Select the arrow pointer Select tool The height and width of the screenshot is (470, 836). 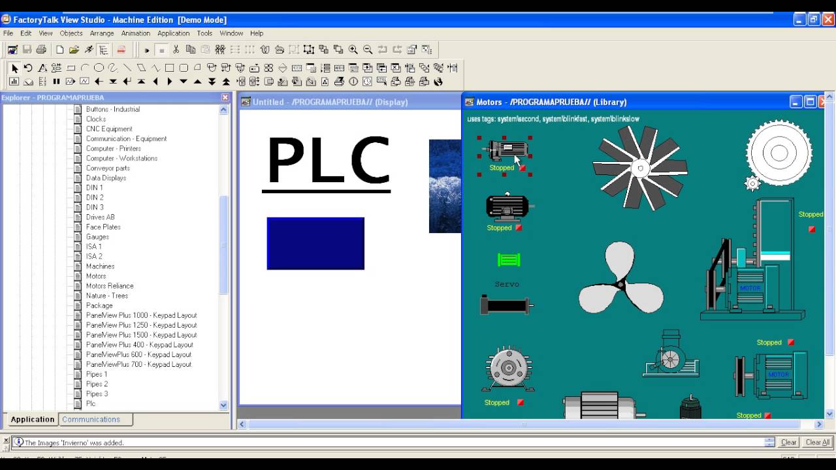click(x=14, y=68)
